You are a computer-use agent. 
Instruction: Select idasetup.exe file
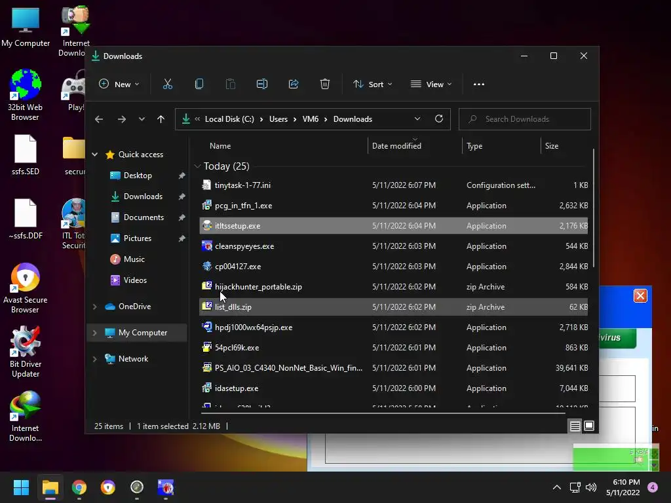click(394, 388)
